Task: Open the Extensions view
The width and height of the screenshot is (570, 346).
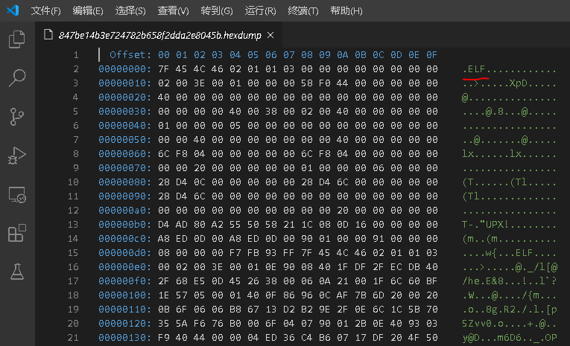Action: 17,233
